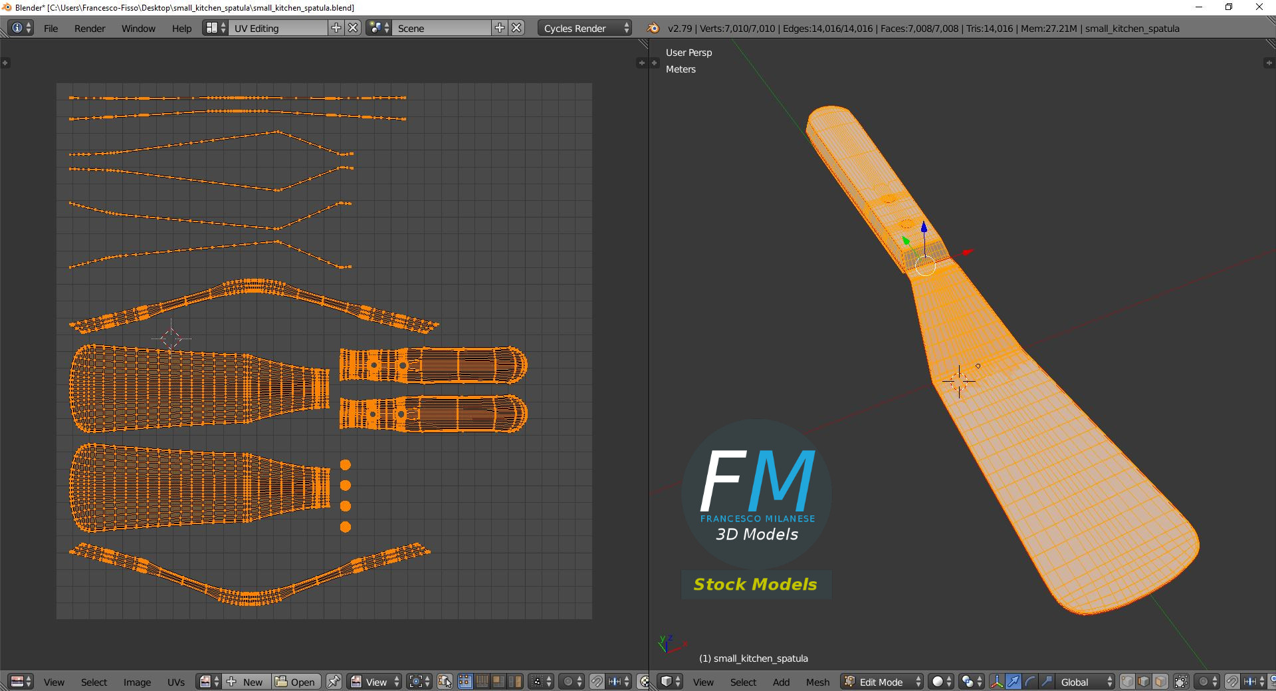Click the New image button
This screenshot has width=1276, height=691.
pyautogui.click(x=246, y=682)
